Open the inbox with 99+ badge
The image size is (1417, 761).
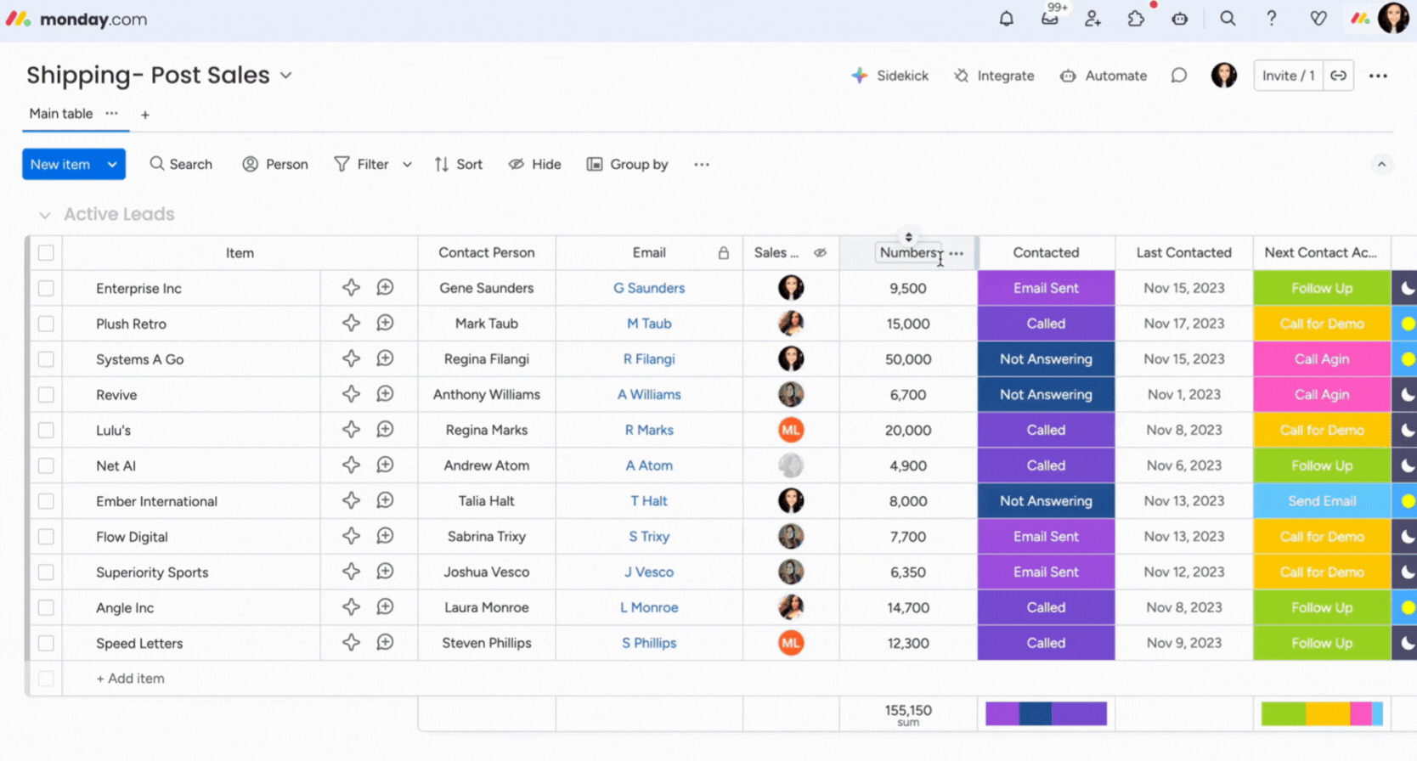tap(1050, 19)
